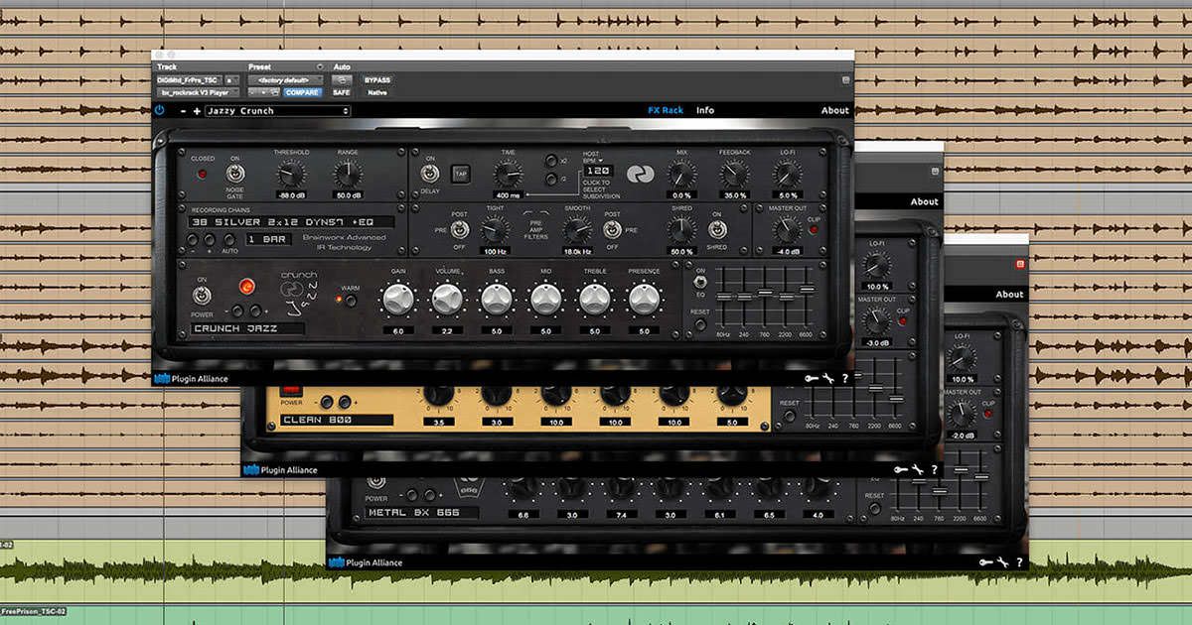This screenshot has width=1192, height=625.
Task: Expand the Preset header circular menu arrow
Action: click(x=320, y=66)
